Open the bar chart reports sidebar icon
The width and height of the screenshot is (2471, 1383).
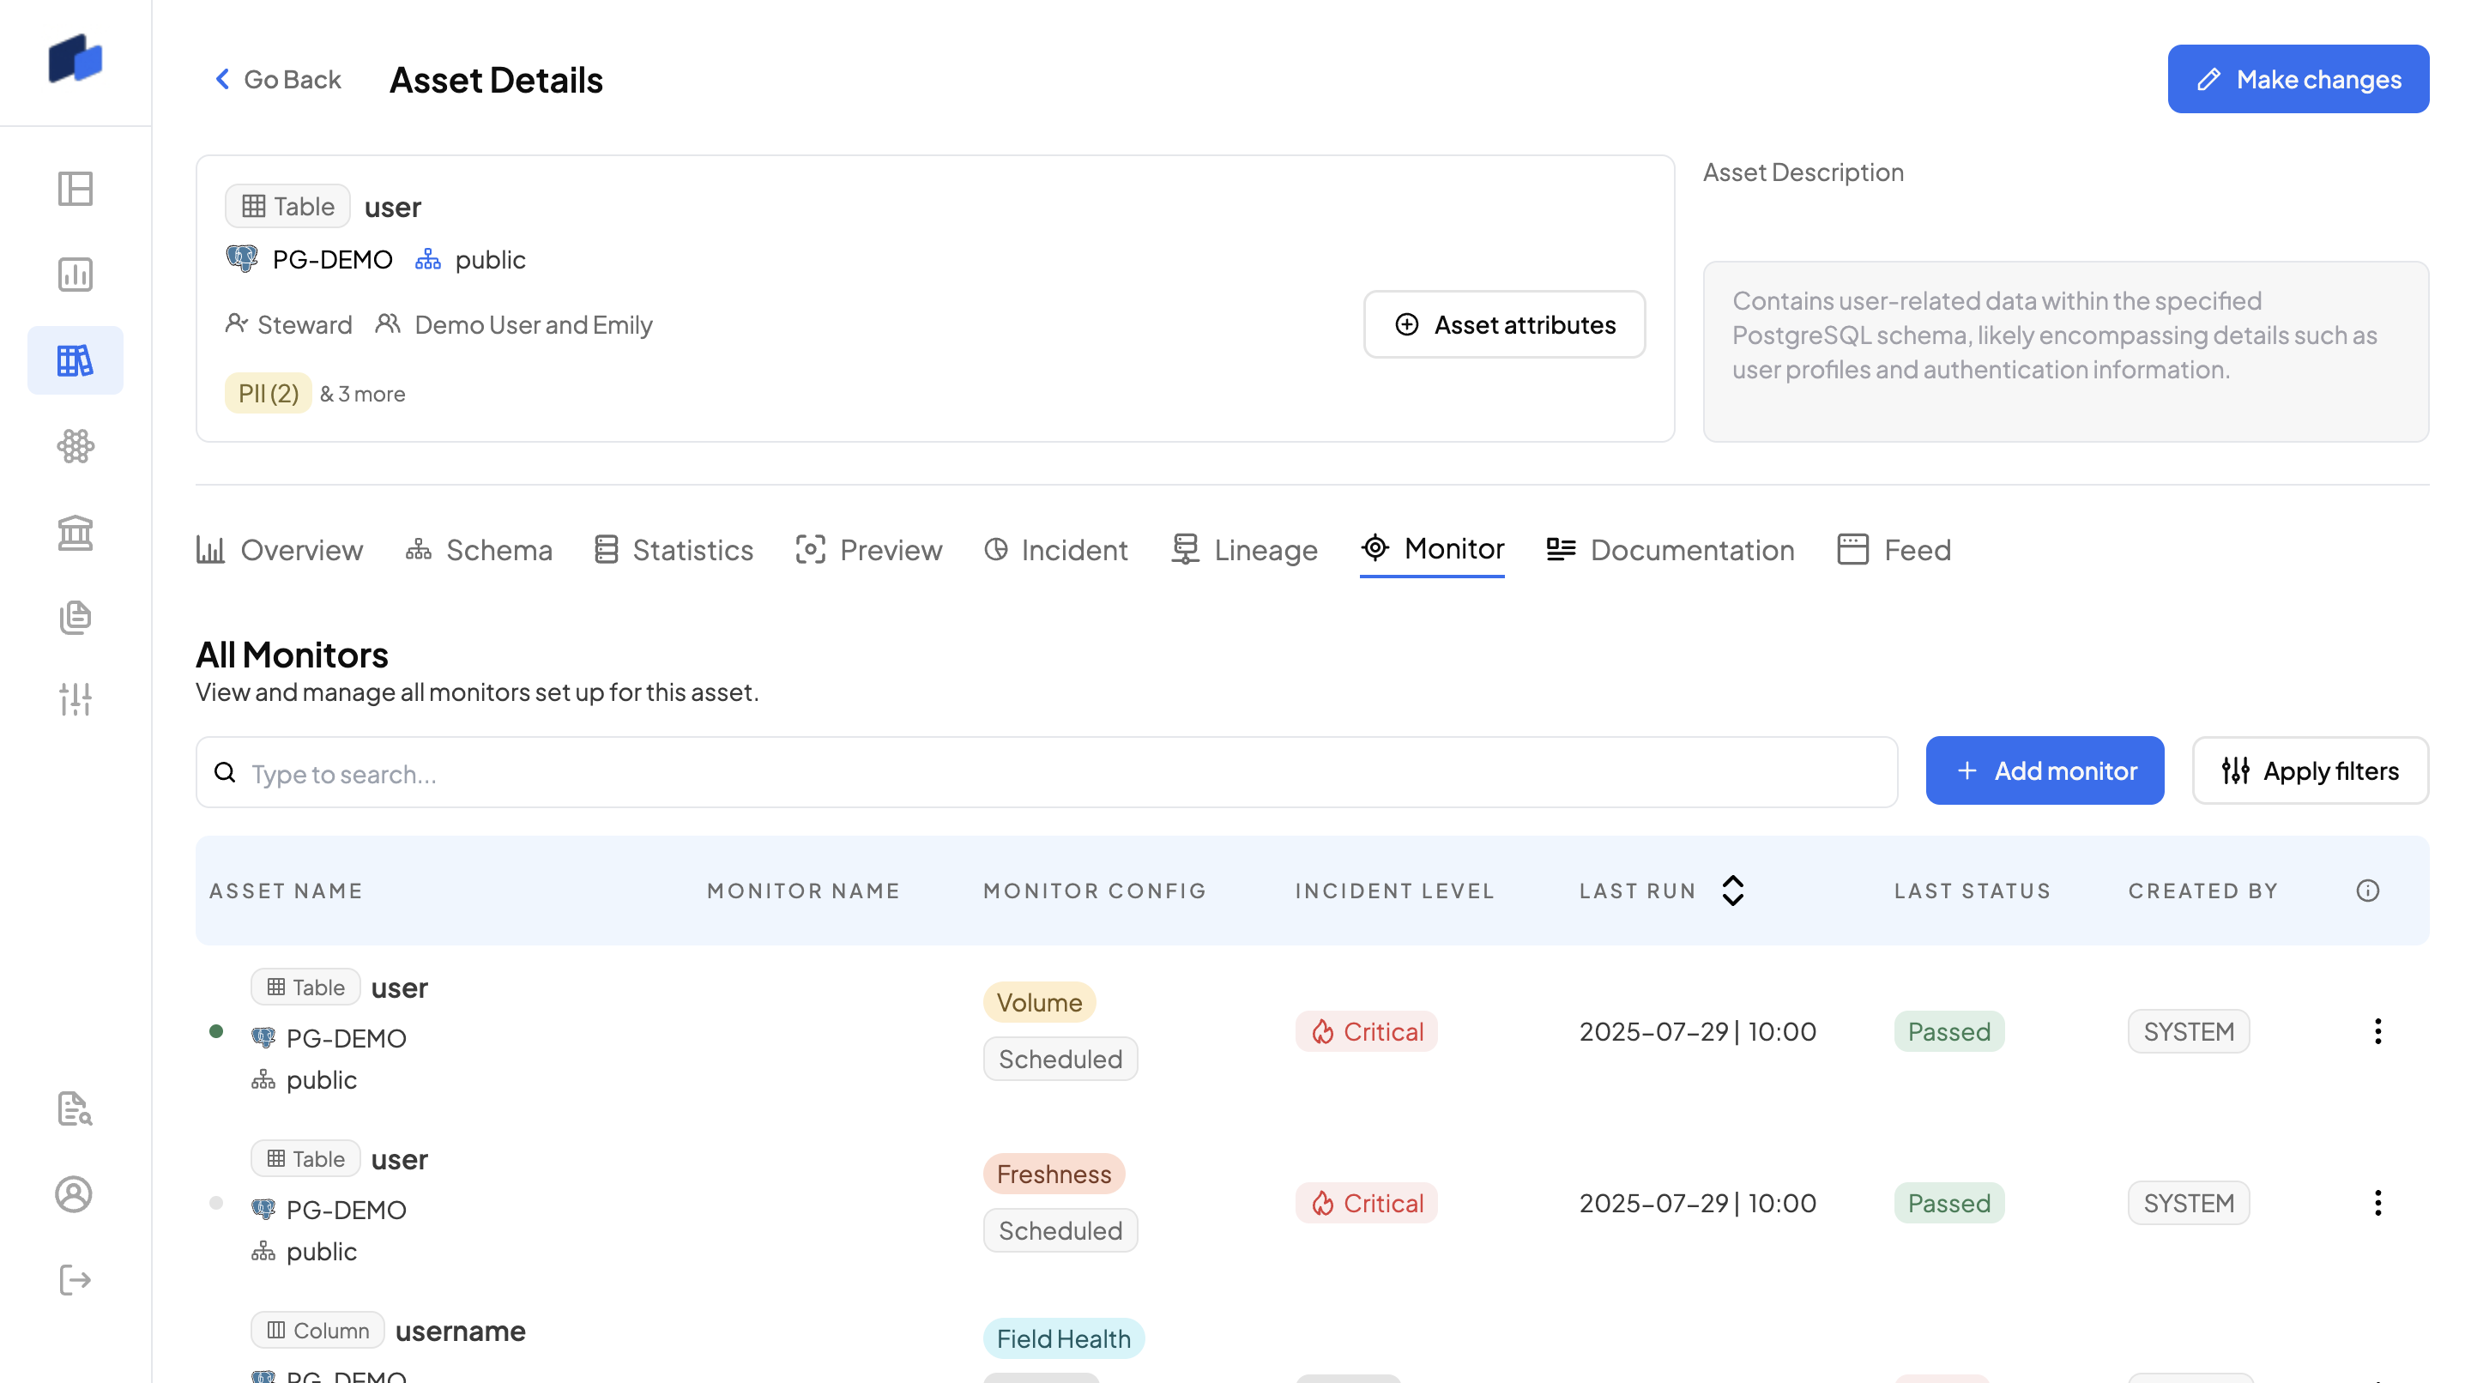click(75, 275)
